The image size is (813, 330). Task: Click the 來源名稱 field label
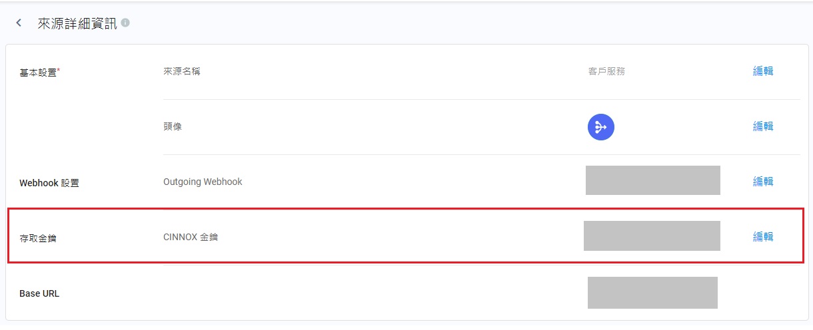(x=181, y=71)
